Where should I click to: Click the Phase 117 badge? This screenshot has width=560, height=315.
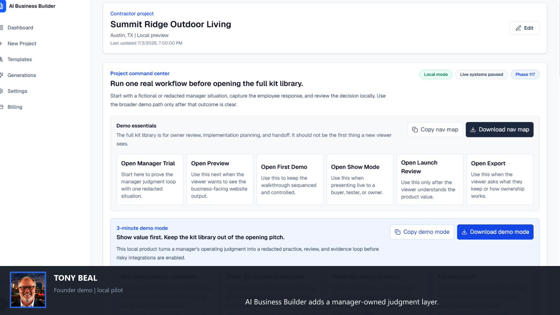(x=525, y=75)
